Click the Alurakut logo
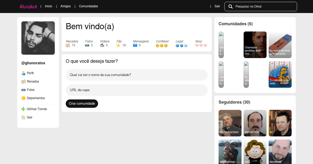Image resolution: width=313 pixels, height=164 pixels. tap(28, 6)
